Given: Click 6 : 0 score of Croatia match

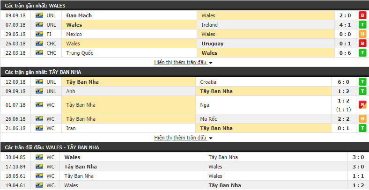Looking at the screenshot, I should (x=344, y=82).
